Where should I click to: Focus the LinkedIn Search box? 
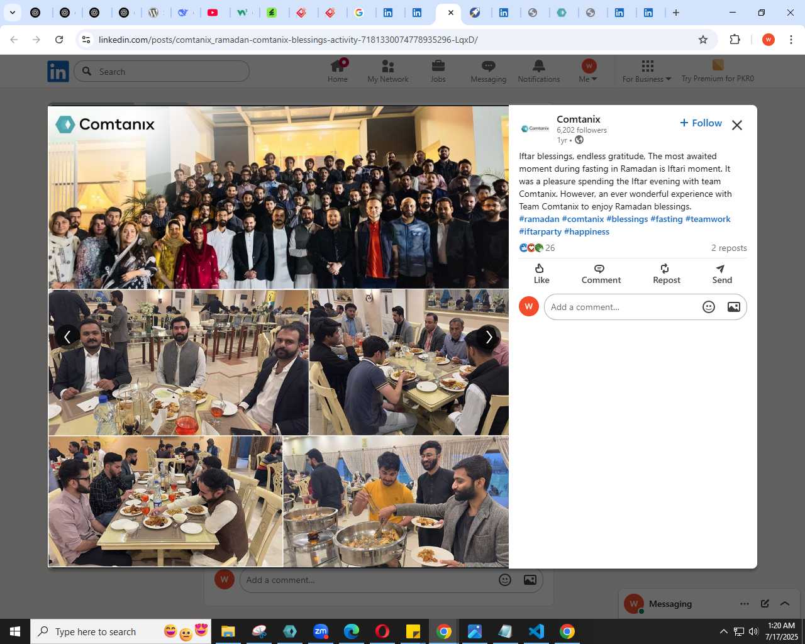(x=162, y=72)
